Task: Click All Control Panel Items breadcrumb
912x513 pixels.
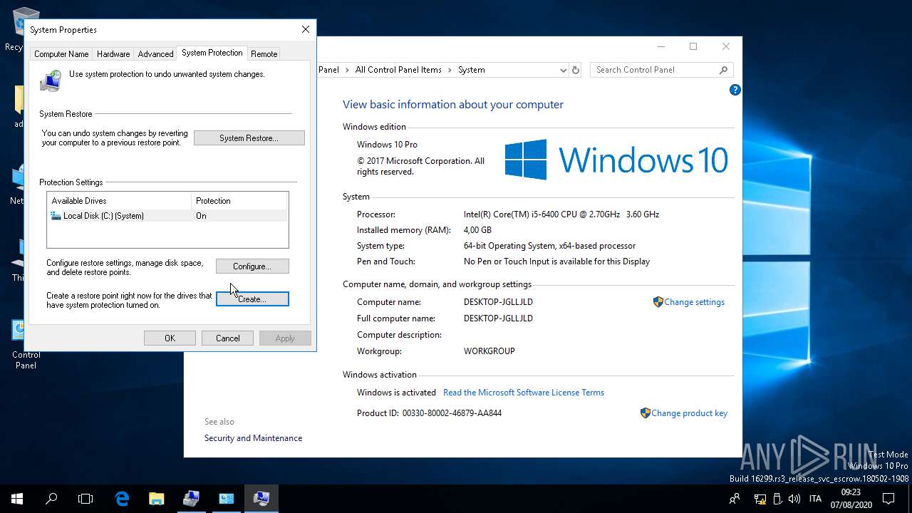Action: click(x=398, y=70)
